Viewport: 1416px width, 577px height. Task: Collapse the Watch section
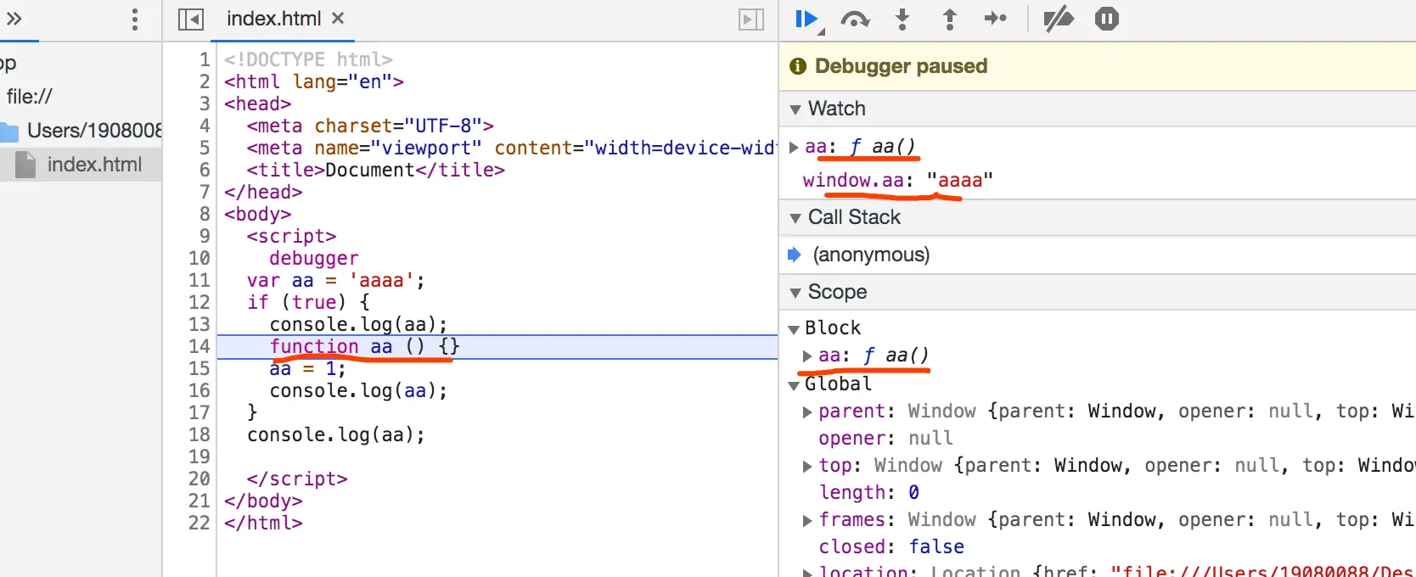795,109
